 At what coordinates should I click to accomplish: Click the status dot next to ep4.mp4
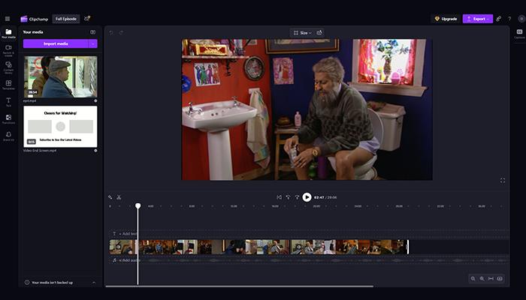tap(95, 100)
